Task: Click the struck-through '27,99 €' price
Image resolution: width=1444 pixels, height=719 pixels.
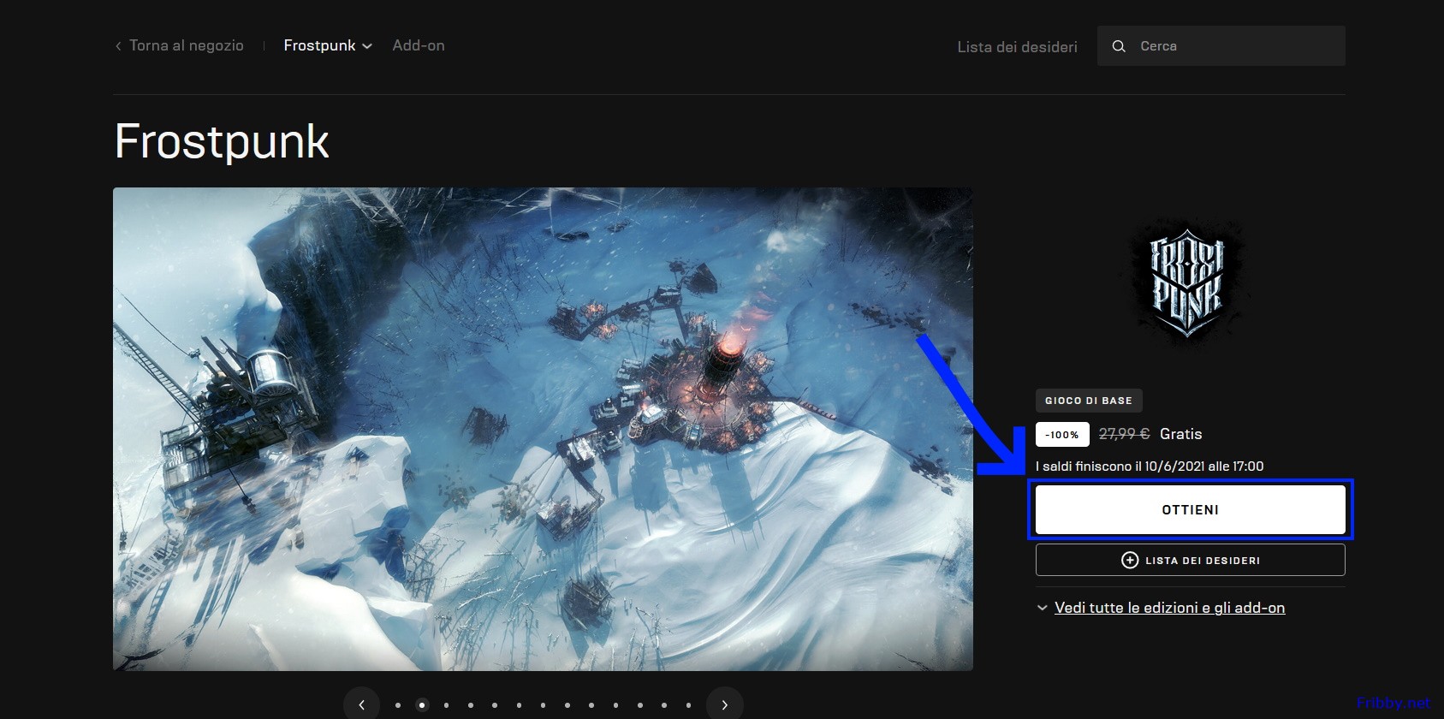Action: 1124,434
